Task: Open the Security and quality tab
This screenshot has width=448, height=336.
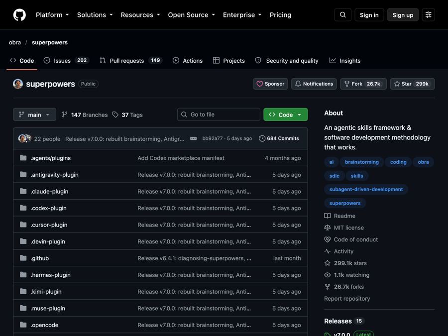Action: click(287, 61)
